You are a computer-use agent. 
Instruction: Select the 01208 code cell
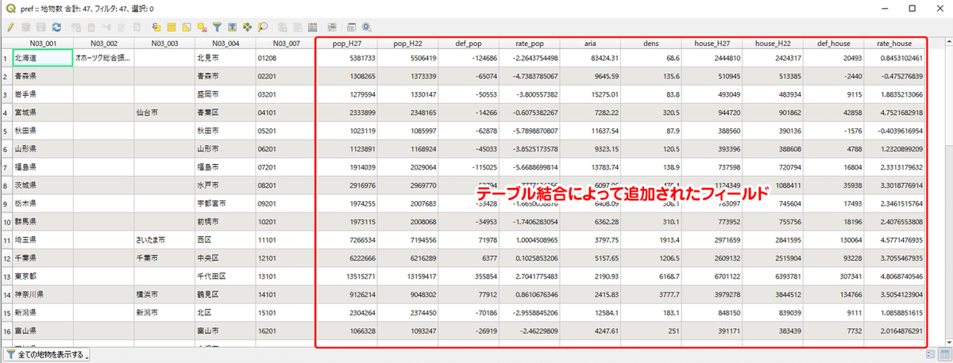[285, 58]
